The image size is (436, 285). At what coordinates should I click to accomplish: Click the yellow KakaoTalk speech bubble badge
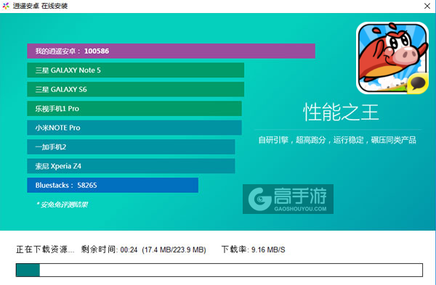[418, 83]
